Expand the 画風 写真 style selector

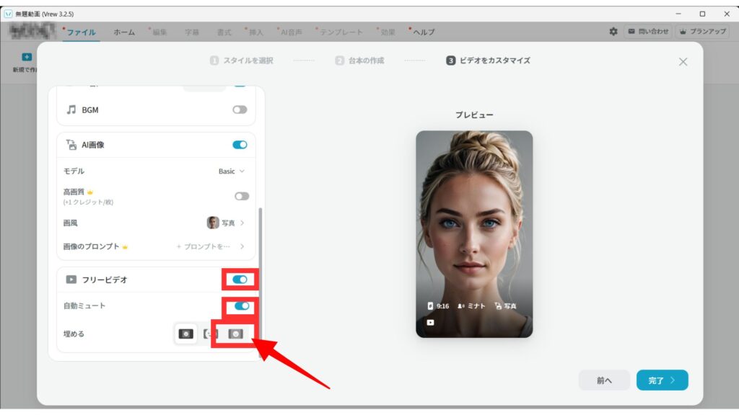(225, 223)
